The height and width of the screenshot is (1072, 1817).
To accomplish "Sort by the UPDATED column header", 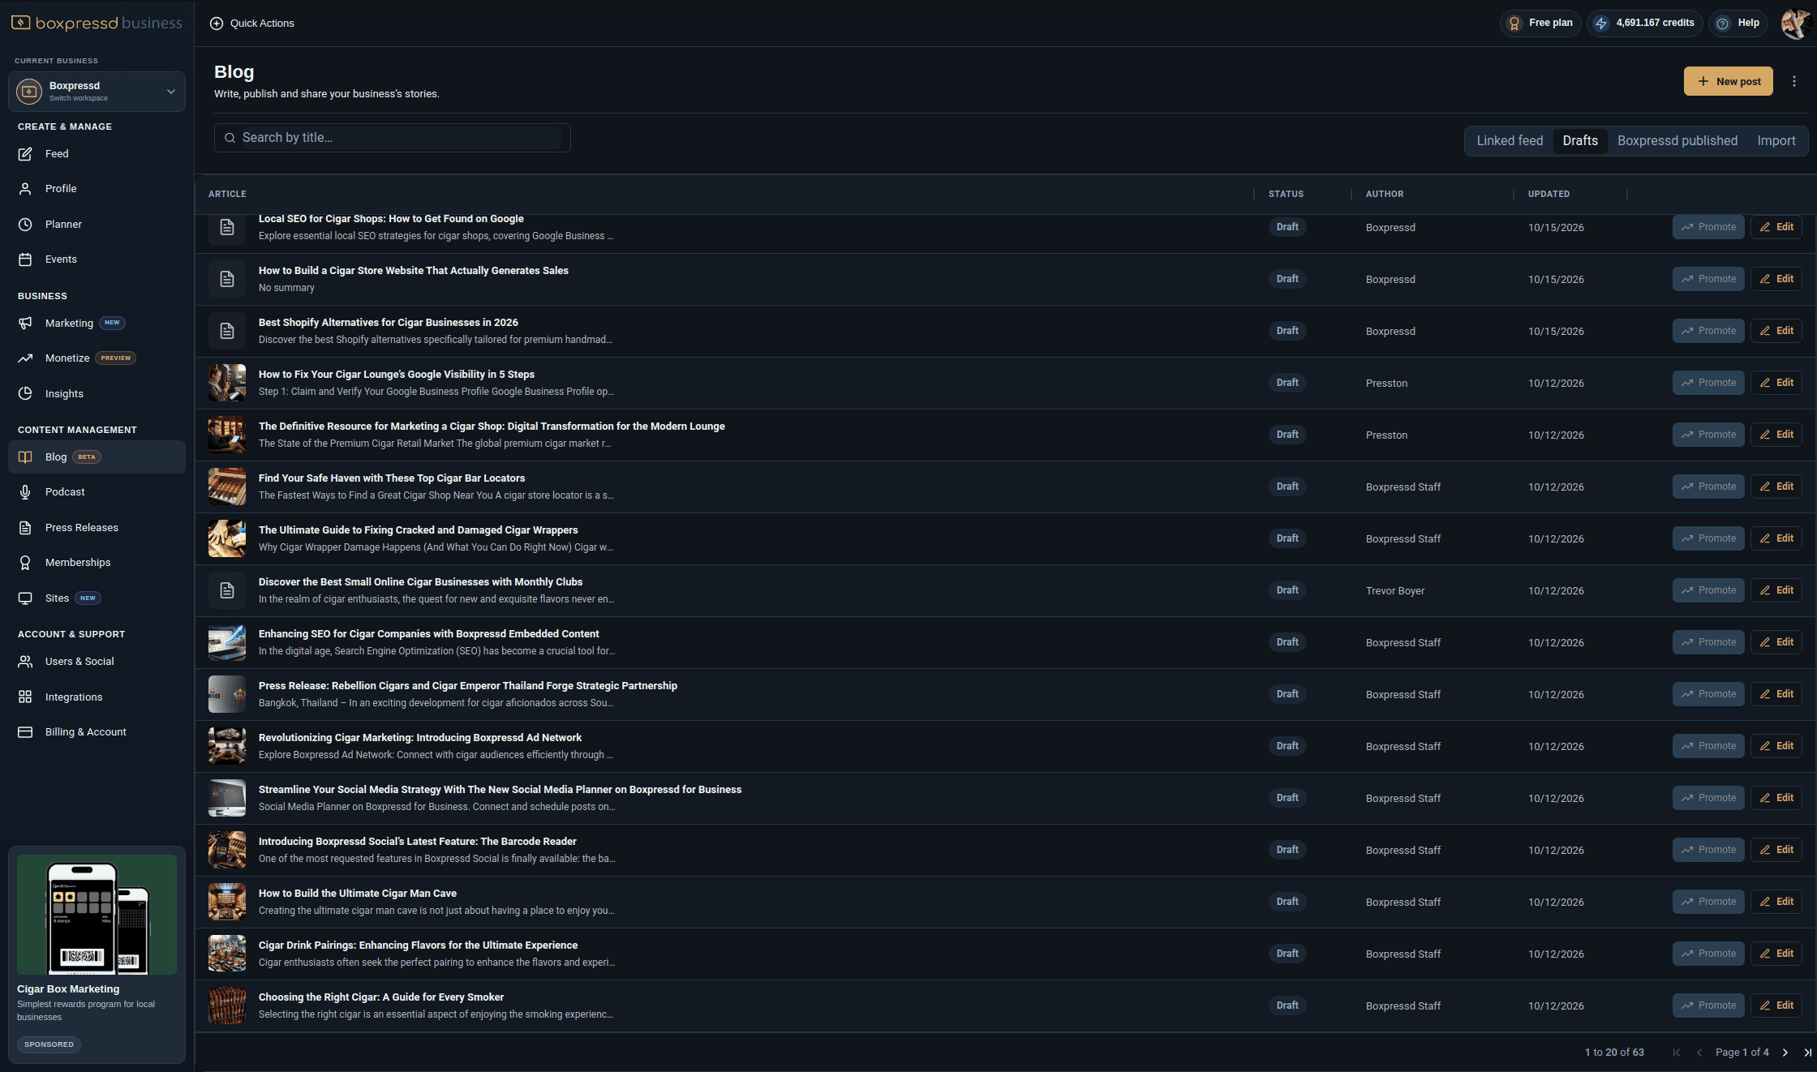I will click(1549, 195).
